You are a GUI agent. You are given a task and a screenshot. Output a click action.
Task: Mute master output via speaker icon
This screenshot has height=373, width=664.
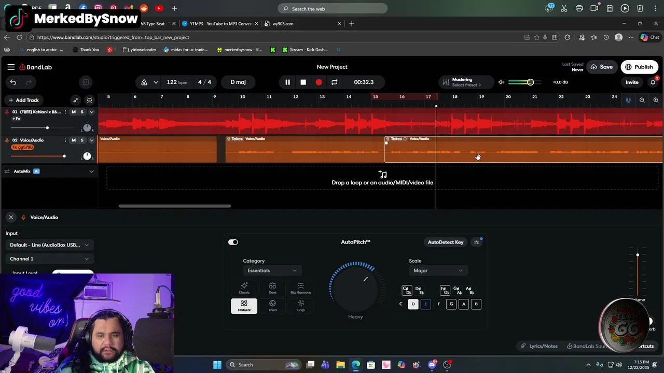coord(501,82)
